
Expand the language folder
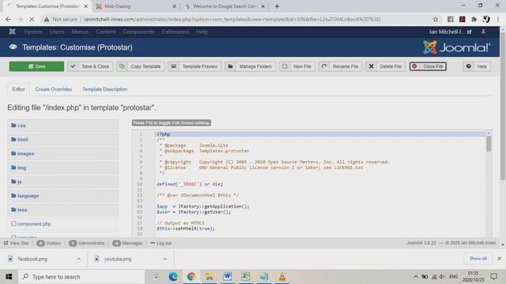(x=63, y=196)
